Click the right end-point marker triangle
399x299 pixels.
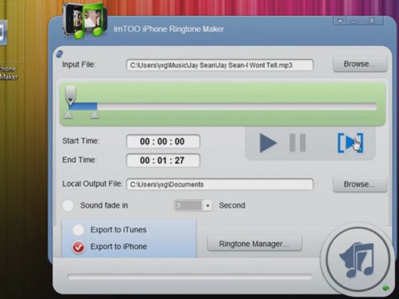95,115
